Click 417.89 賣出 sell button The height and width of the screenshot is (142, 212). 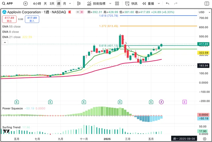click(9, 19)
